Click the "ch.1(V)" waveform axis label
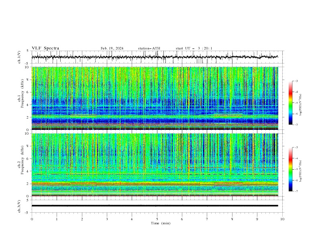Image resolution: width=318 pixels, height=246 pixels. pos(19,57)
